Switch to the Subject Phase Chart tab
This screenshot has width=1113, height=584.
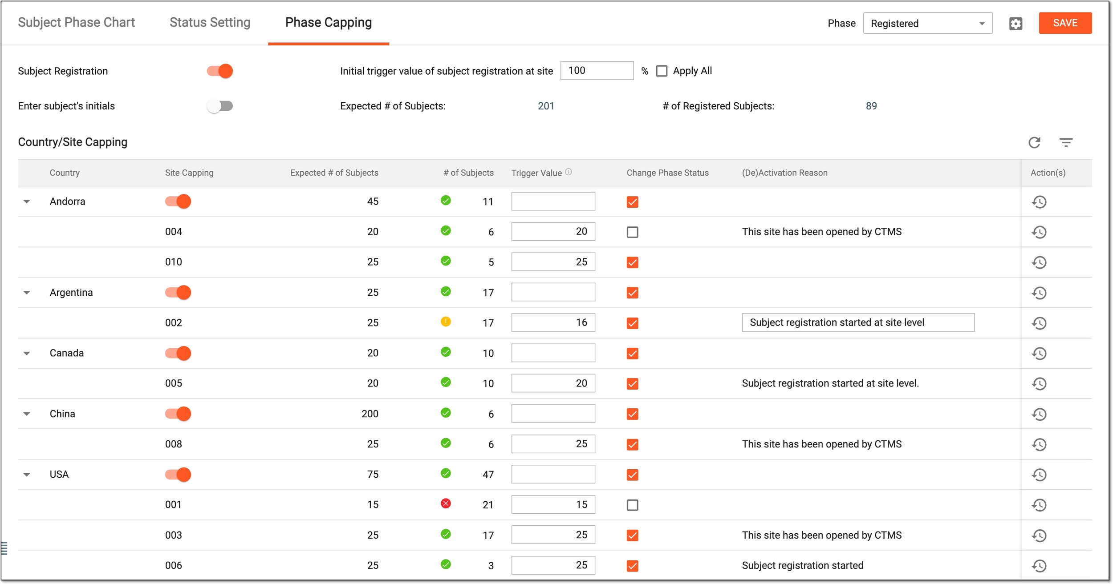pyautogui.click(x=76, y=22)
